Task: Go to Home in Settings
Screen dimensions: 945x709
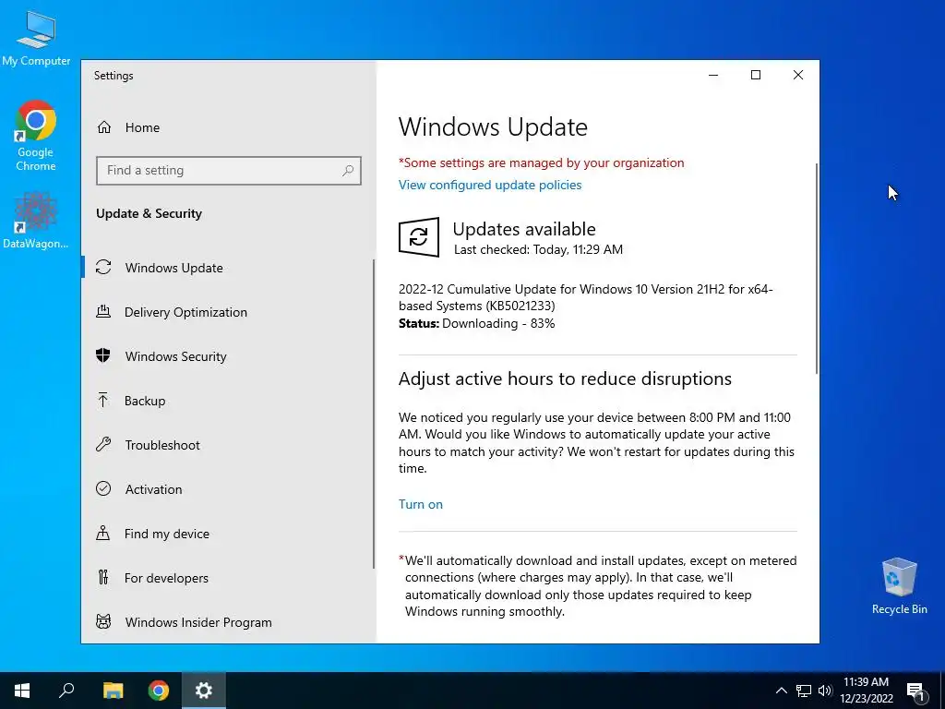Action: (x=142, y=127)
